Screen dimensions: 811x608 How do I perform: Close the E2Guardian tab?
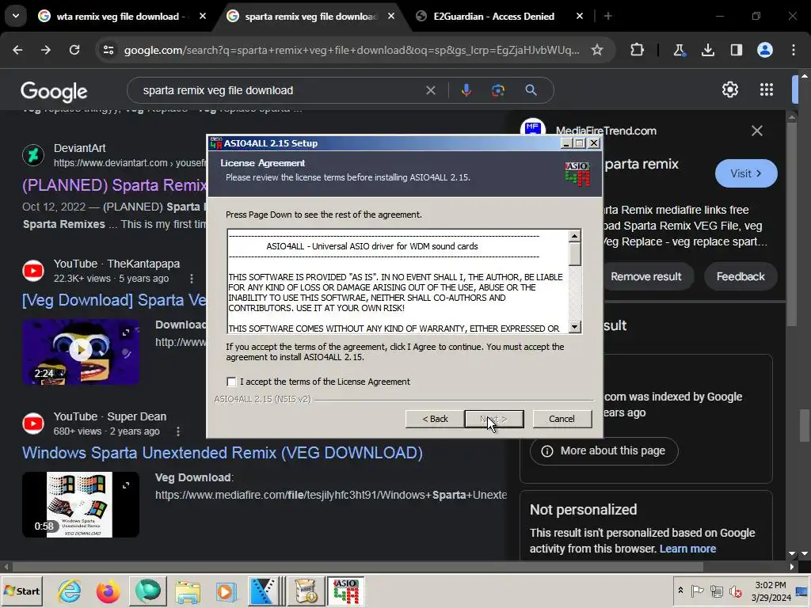click(x=580, y=17)
